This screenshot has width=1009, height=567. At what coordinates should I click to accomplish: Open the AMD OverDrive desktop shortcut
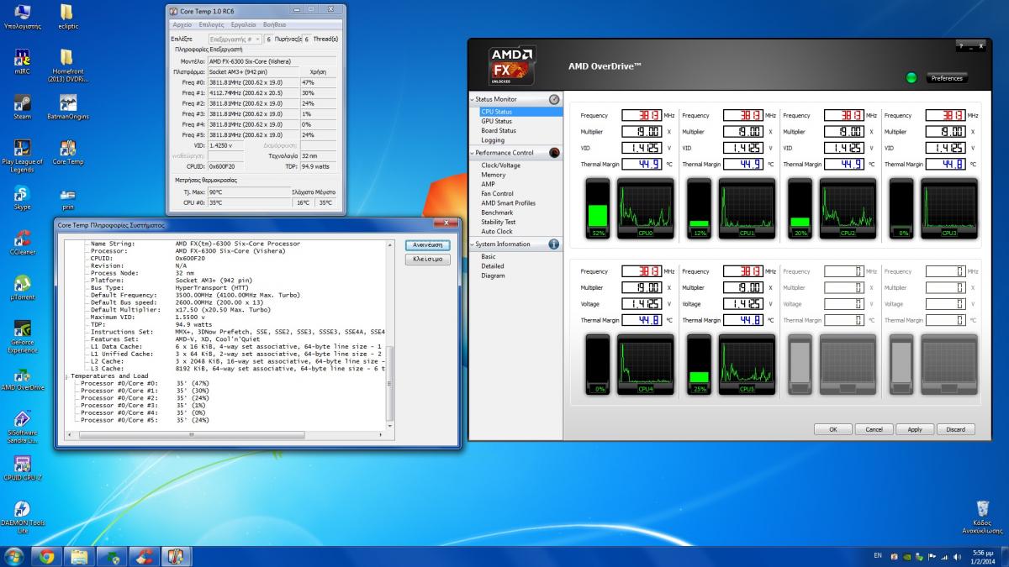(23, 378)
